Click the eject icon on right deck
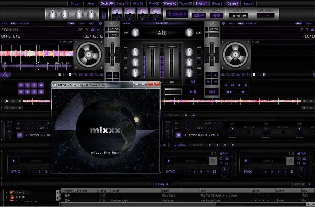The height and width of the screenshot is (207, 315). coord(223,74)
